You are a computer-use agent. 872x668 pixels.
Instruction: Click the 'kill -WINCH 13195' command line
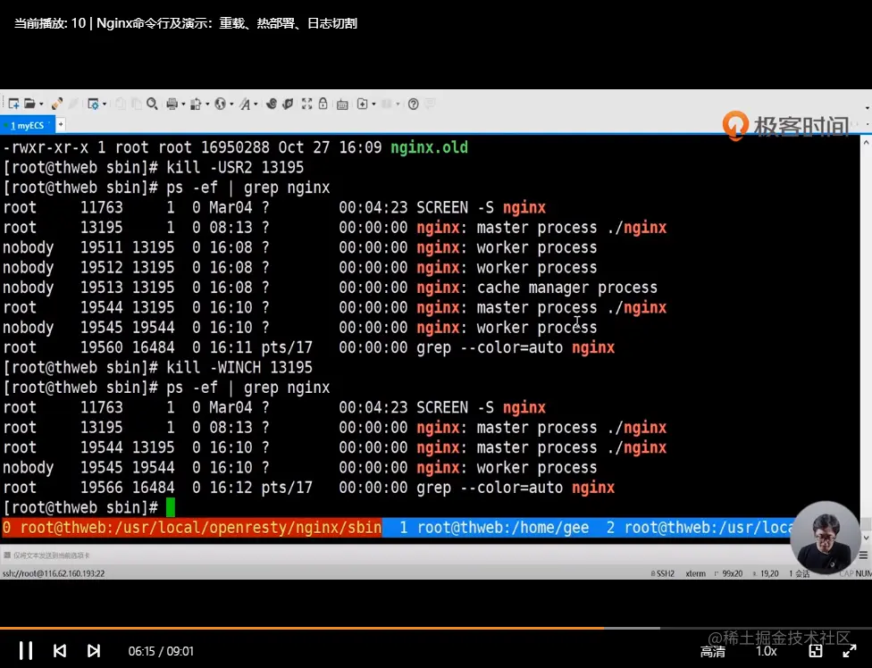pyautogui.click(x=158, y=367)
